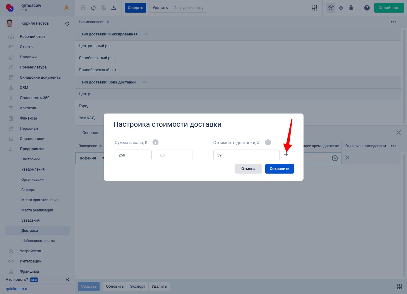
Task: Click the До order amount field
Action: click(x=174, y=155)
